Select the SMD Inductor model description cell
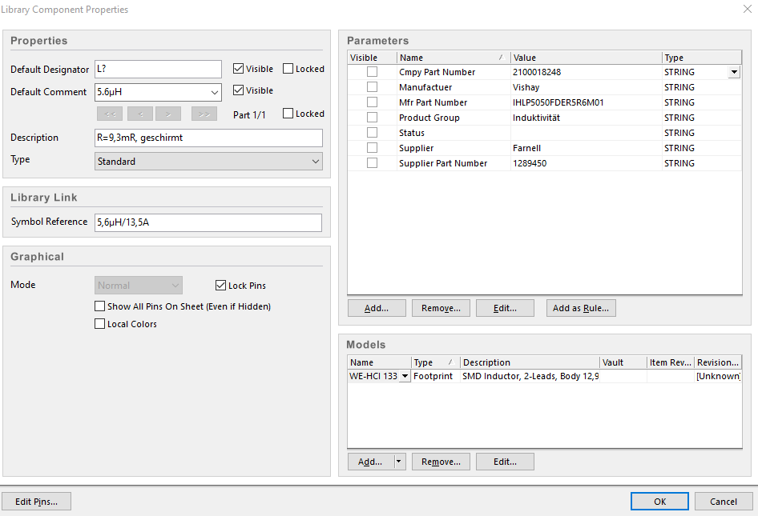Image resolution: width=758 pixels, height=516 pixels. coord(530,376)
